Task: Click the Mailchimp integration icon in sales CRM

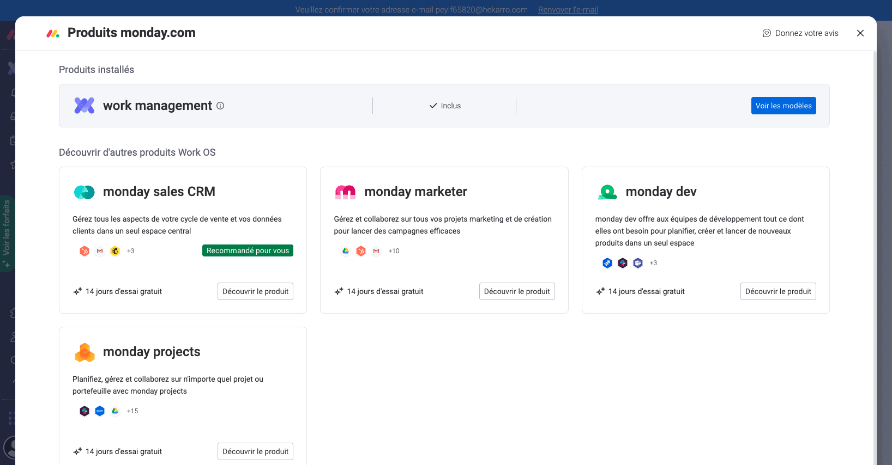Action: [x=115, y=251]
